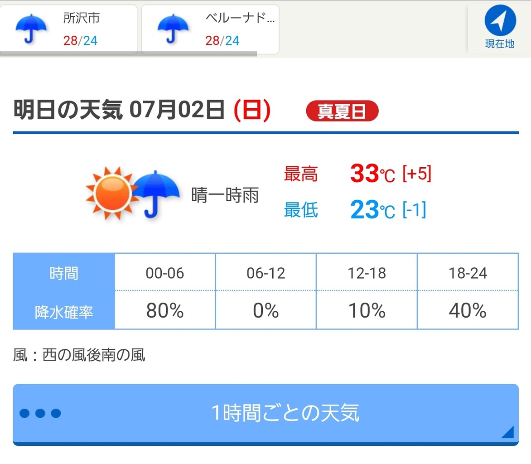Viewport: 531px width, 464px height.
Task: Select the 00-06 time slot cell
Action: click(165, 273)
